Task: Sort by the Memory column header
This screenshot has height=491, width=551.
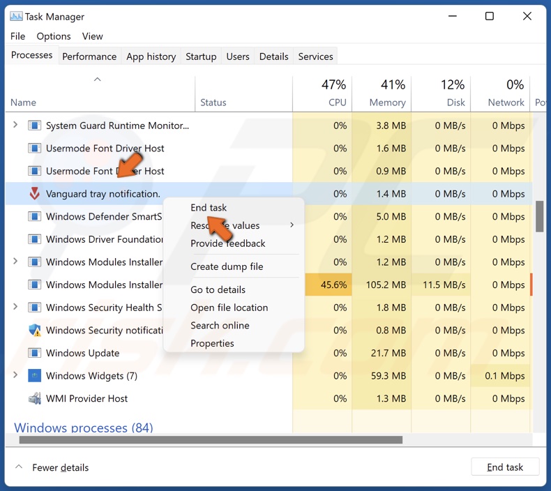Action: tap(382, 93)
